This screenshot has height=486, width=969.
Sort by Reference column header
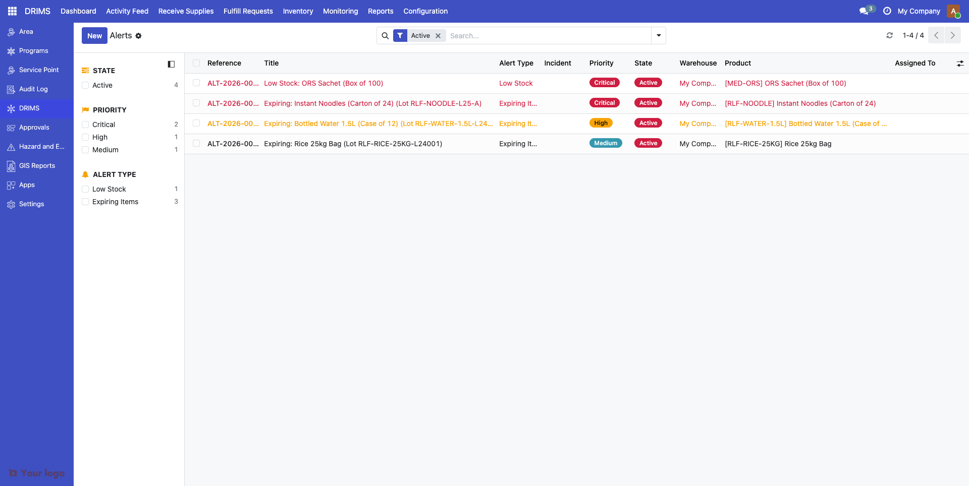tap(224, 63)
